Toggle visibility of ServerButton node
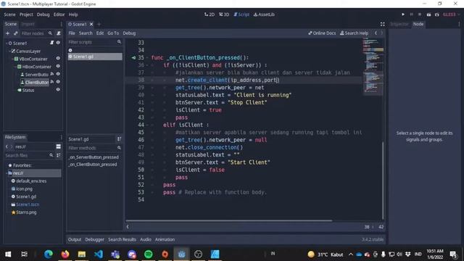 click(x=58, y=74)
